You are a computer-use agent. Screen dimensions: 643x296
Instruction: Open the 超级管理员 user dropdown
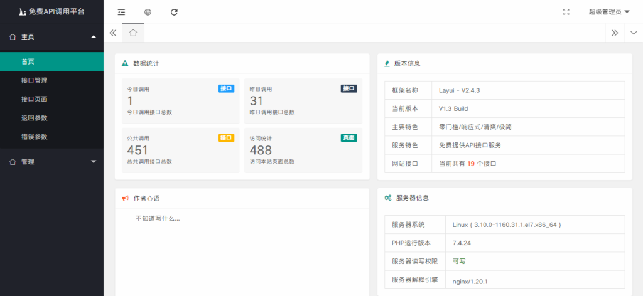coord(609,12)
